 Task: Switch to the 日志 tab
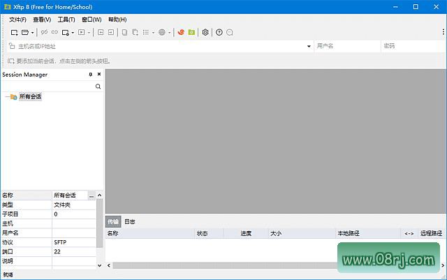tap(130, 221)
